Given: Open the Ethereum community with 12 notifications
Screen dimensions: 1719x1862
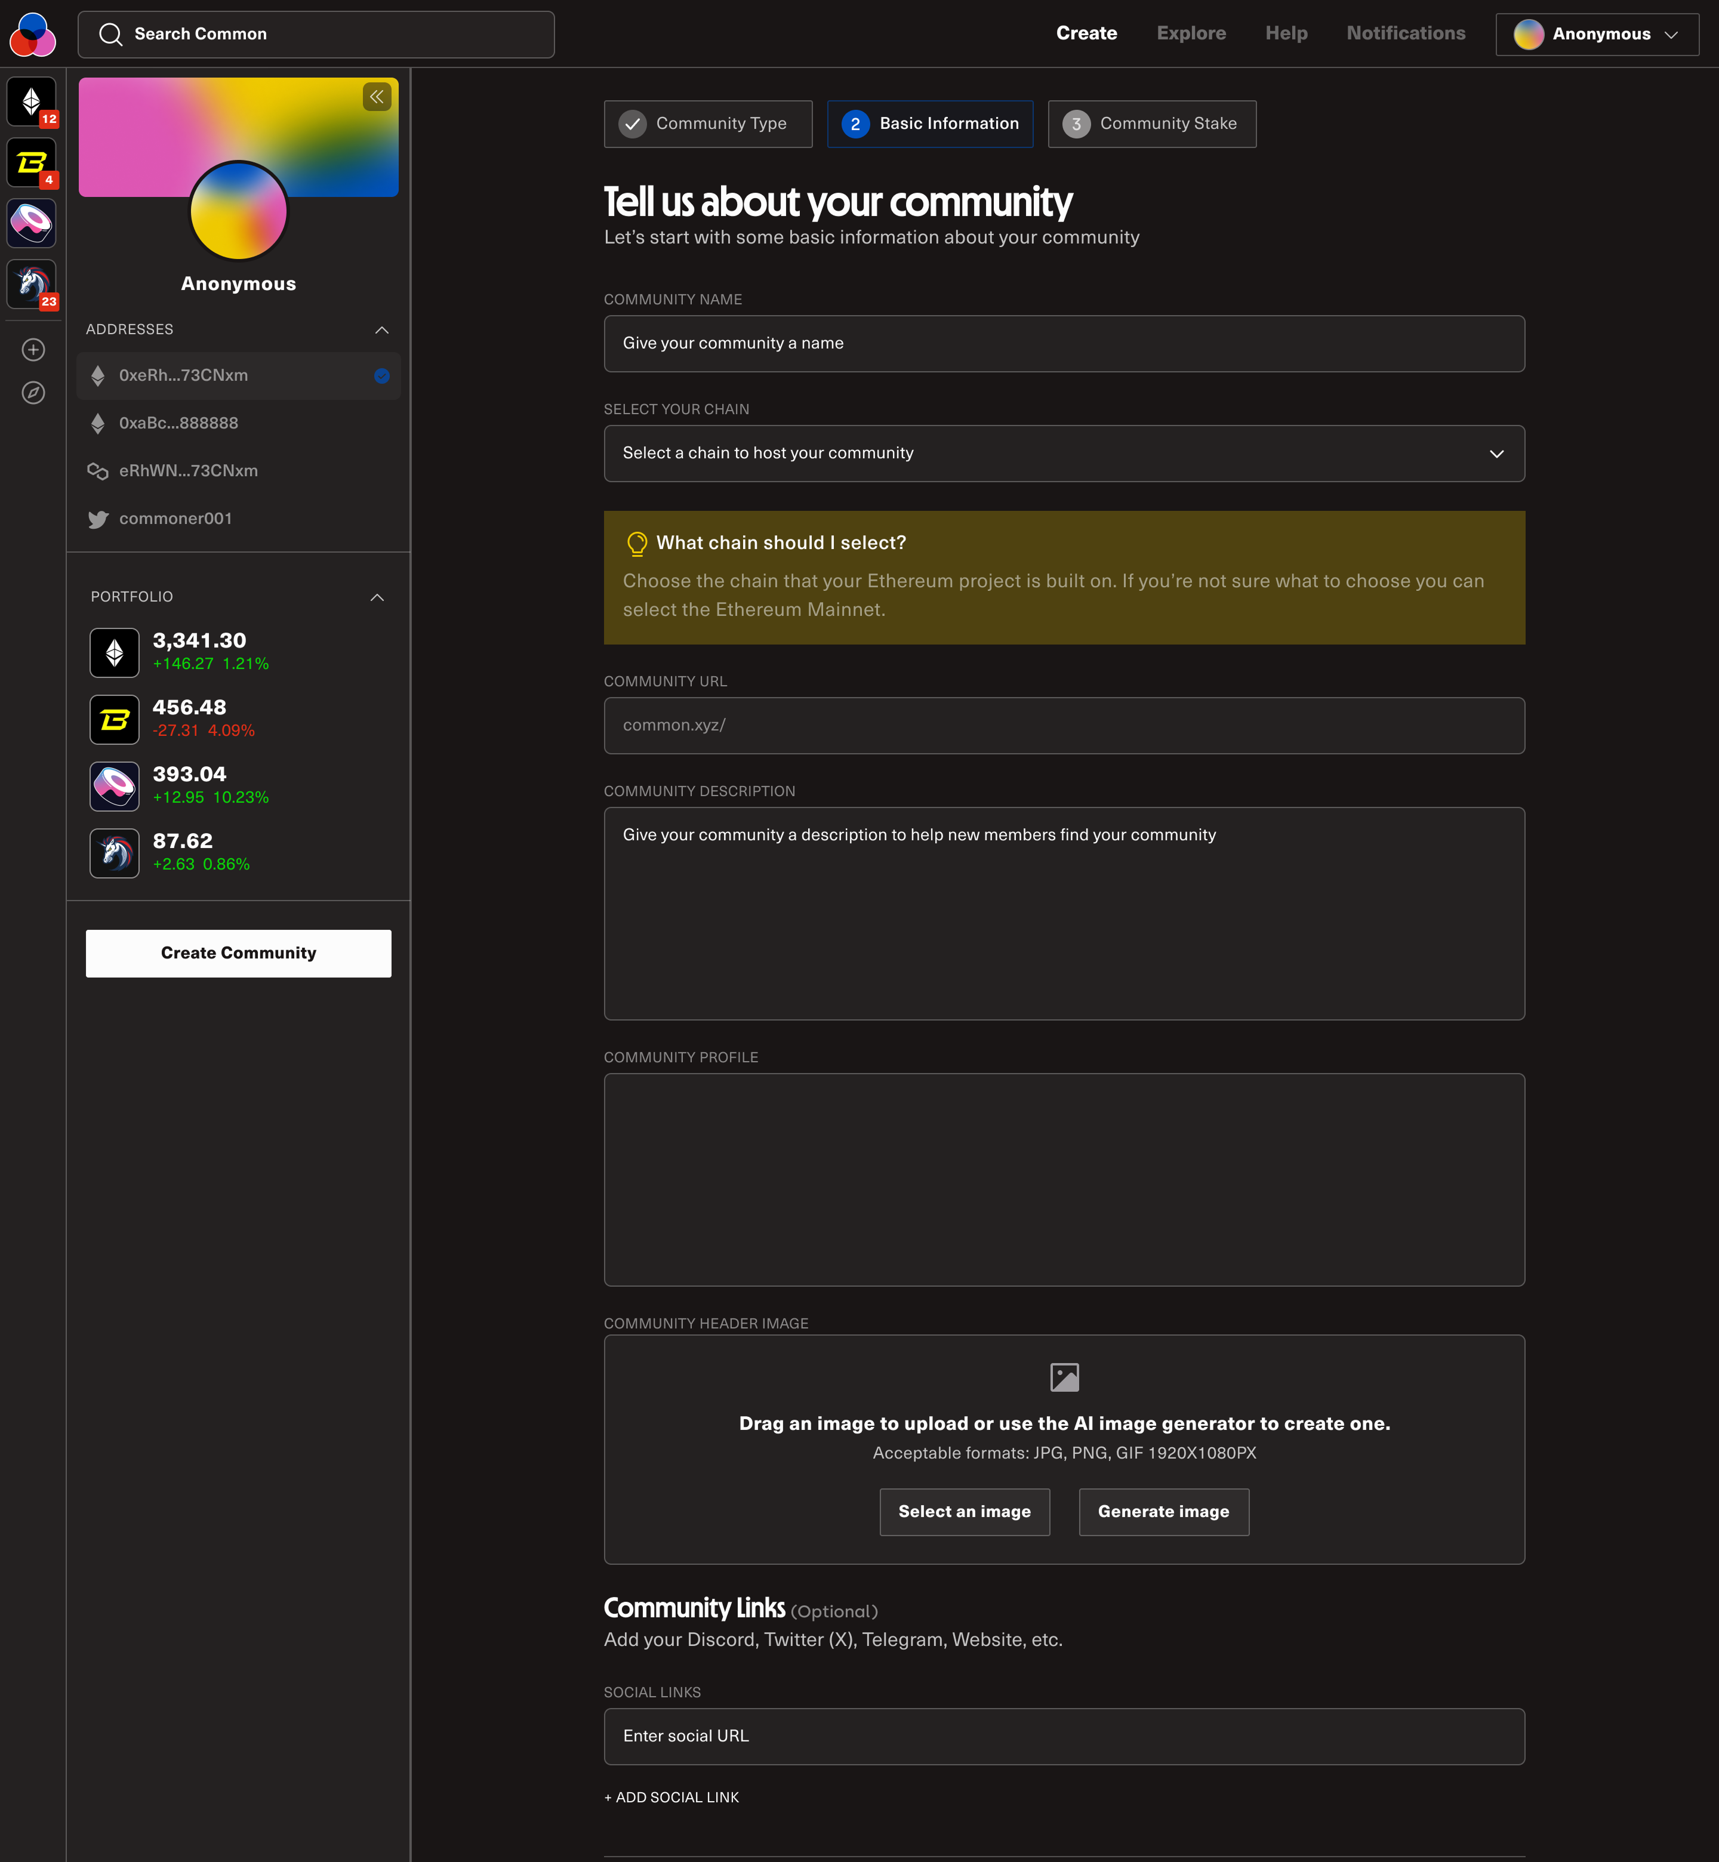Looking at the screenshot, I should (x=32, y=101).
